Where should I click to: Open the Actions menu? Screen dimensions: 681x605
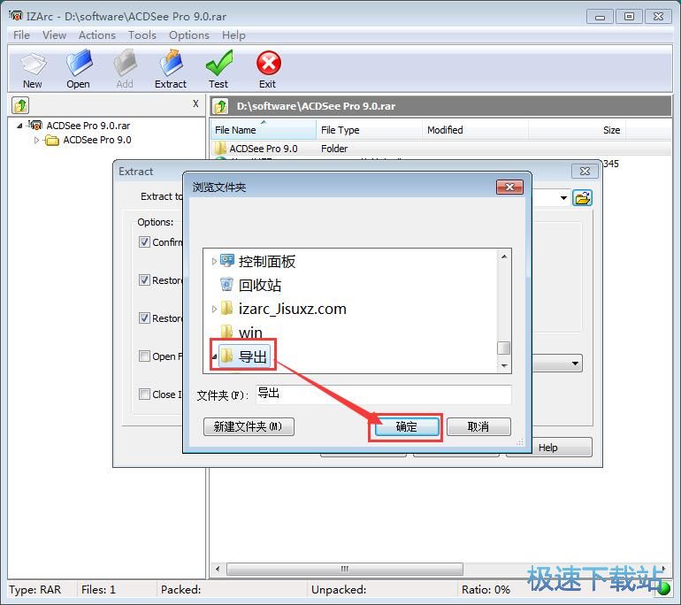click(97, 35)
